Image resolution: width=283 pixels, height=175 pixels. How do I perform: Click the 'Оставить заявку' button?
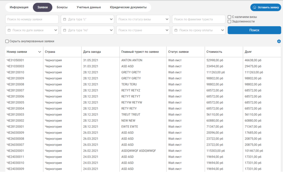(265, 7)
